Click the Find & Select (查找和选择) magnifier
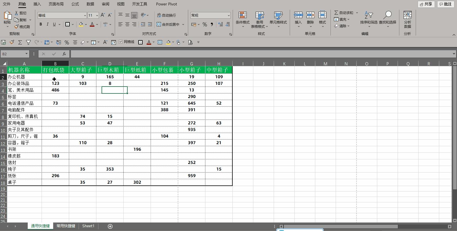This screenshot has width=457, height=231. (x=388, y=15)
